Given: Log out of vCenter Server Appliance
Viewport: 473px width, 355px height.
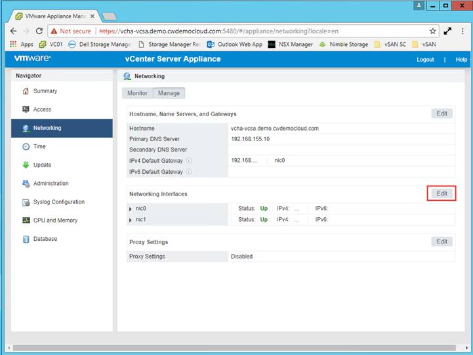Looking at the screenshot, I should coord(425,60).
